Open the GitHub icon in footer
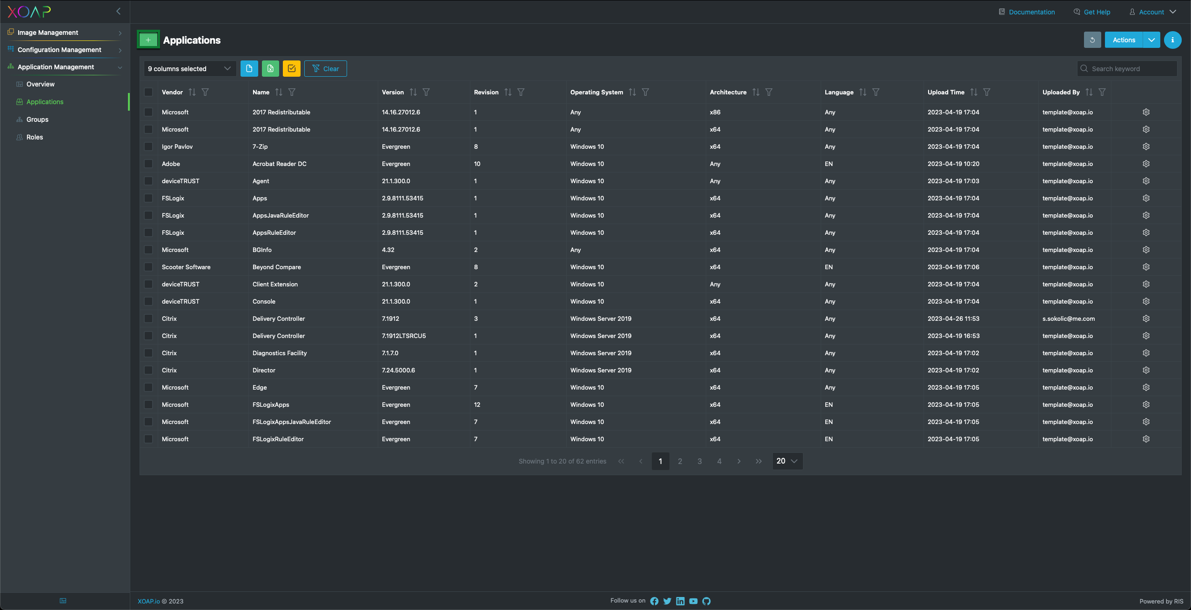Image resolution: width=1191 pixels, height=610 pixels. point(706,601)
